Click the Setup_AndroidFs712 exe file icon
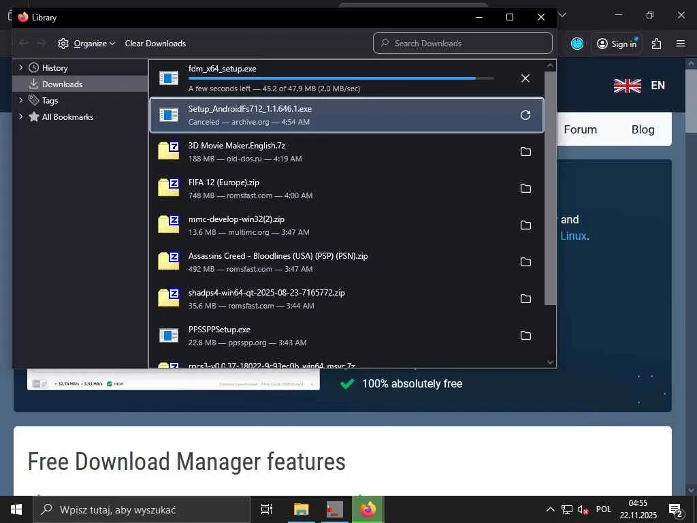The height and width of the screenshot is (523, 697). tap(169, 115)
